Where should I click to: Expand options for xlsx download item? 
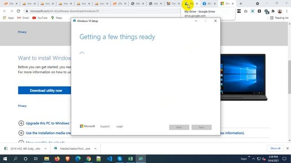point(45,149)
